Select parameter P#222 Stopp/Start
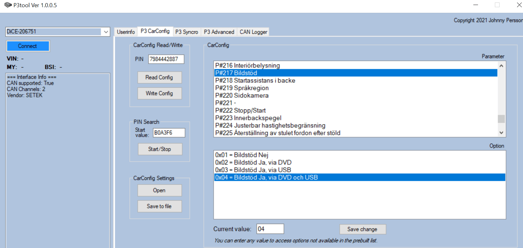 tap(240, 111)
